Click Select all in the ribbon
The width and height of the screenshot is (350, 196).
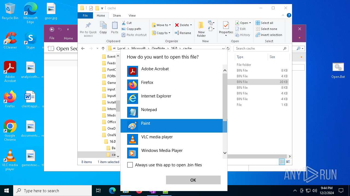coord(264,23)
